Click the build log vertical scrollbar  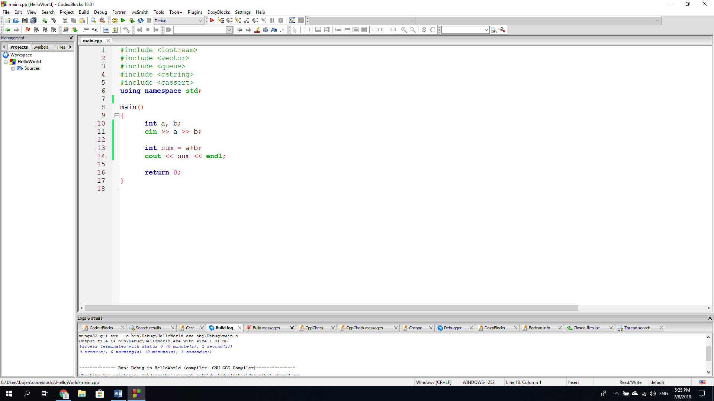click(708, 353)
